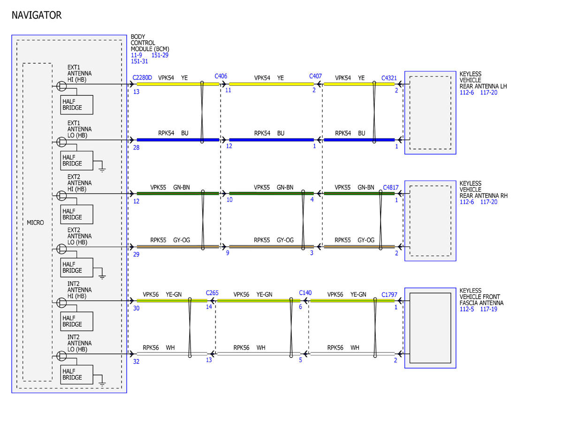Select pin 13 of connector C2280D

coord(136,92)
